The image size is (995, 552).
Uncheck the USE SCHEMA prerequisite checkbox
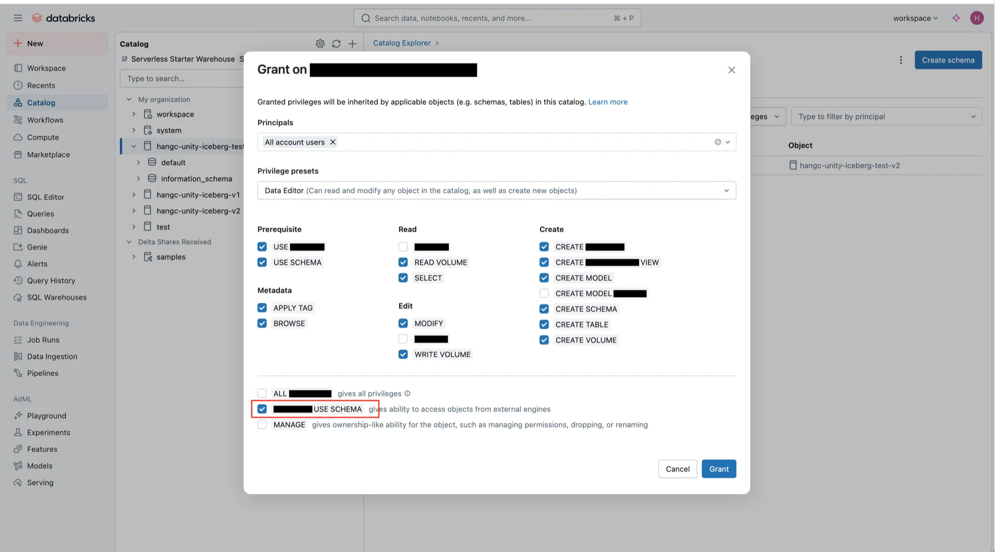click(x=262, y=262)
